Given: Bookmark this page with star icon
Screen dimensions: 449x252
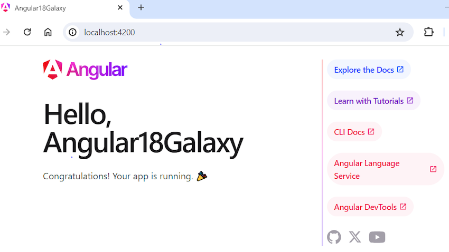Looking at the screenshot, I should (x=400, y=32).
